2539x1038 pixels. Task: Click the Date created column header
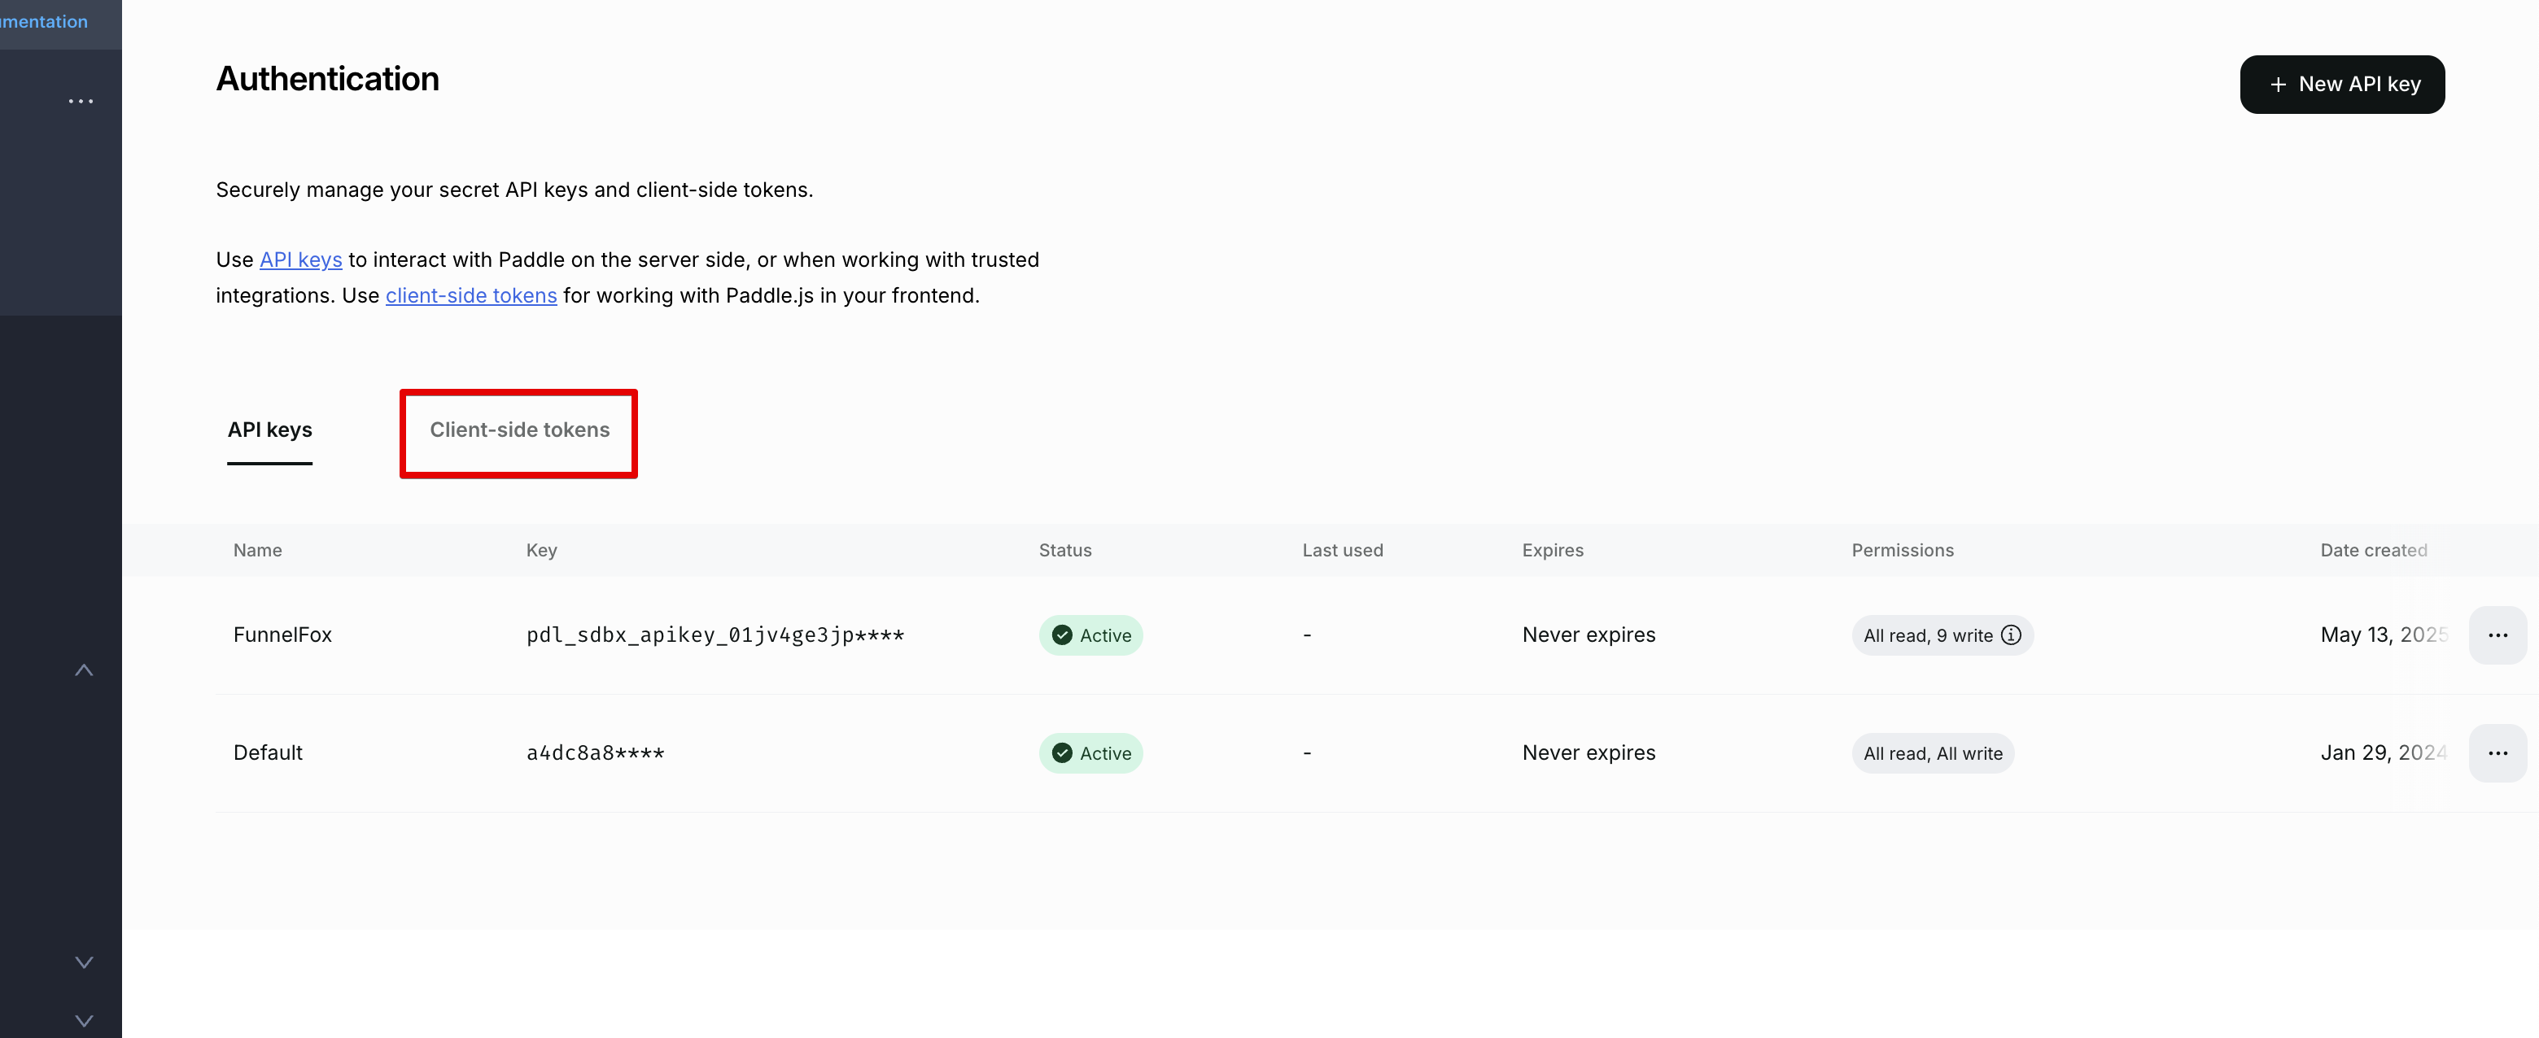[x=2372, y=551]
